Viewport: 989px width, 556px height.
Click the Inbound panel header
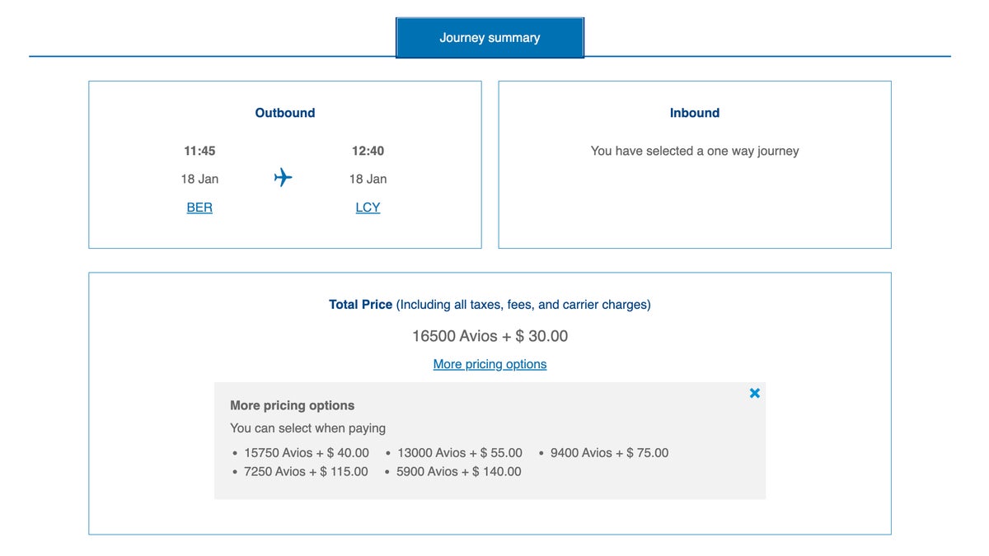pyautogui.click(x=694, y=113)
